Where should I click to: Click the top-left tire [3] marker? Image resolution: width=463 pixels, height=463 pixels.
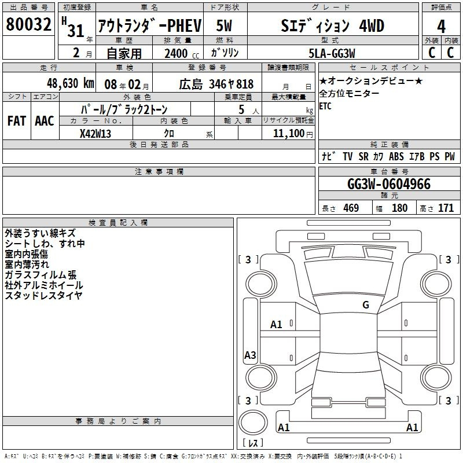coord(248,260)
